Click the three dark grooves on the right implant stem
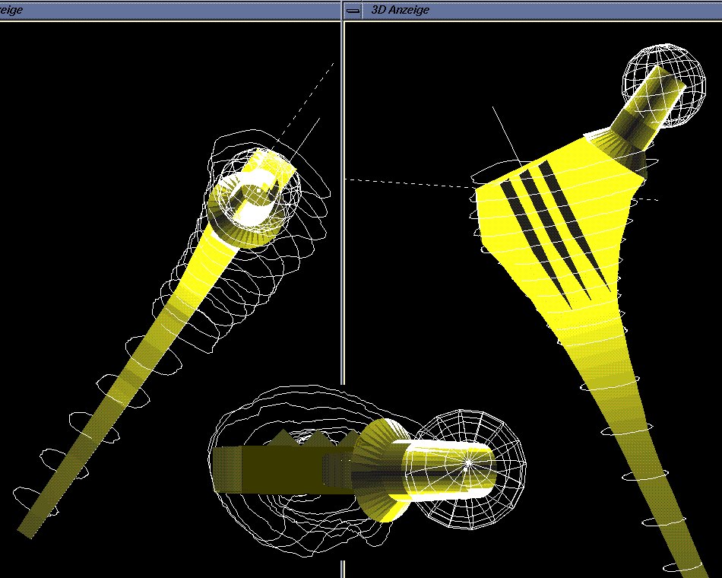The image size is (722, 578). click(x=556, y=234)
